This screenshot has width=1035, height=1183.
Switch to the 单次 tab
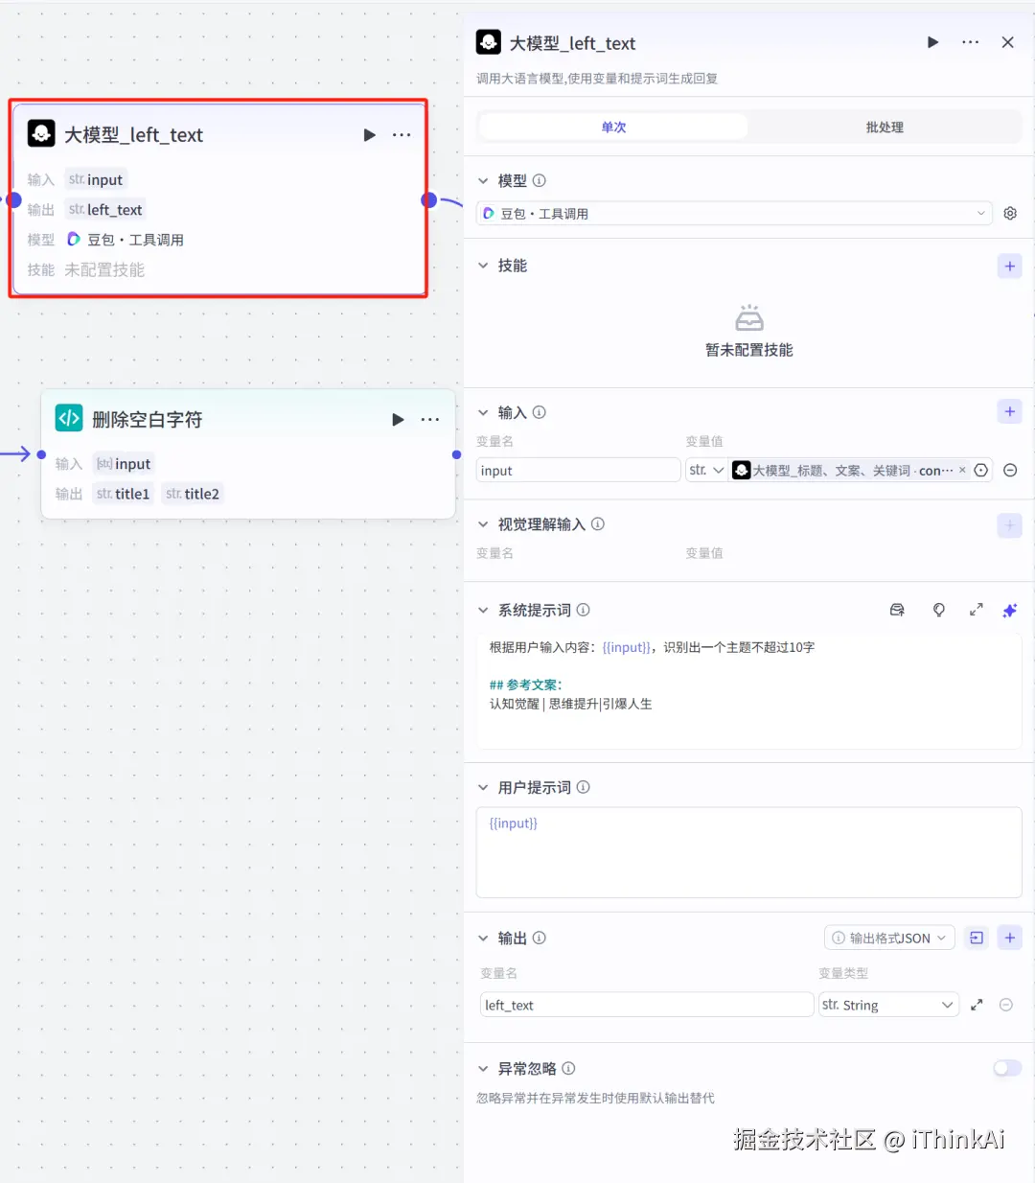[x=613, y=127]
